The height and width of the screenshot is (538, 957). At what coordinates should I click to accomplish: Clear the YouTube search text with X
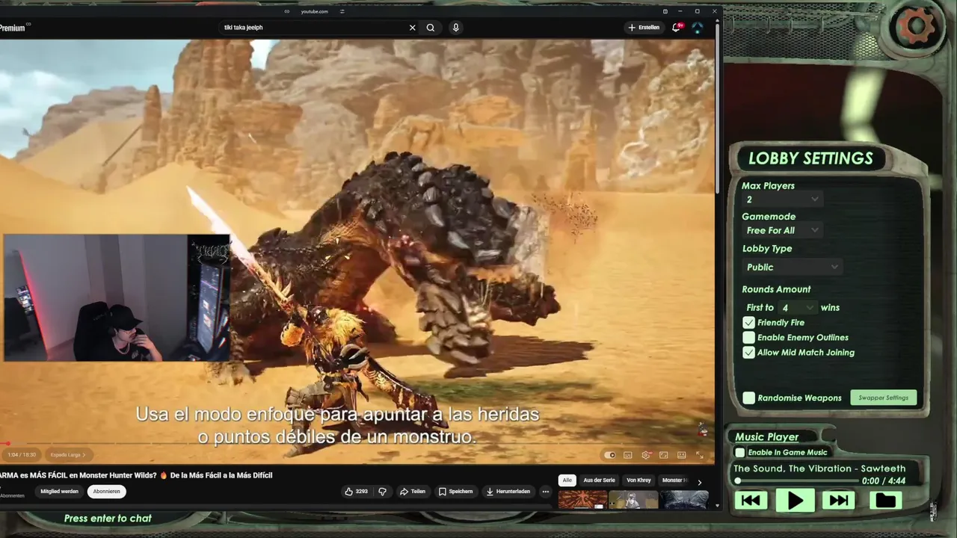[412, 28]
